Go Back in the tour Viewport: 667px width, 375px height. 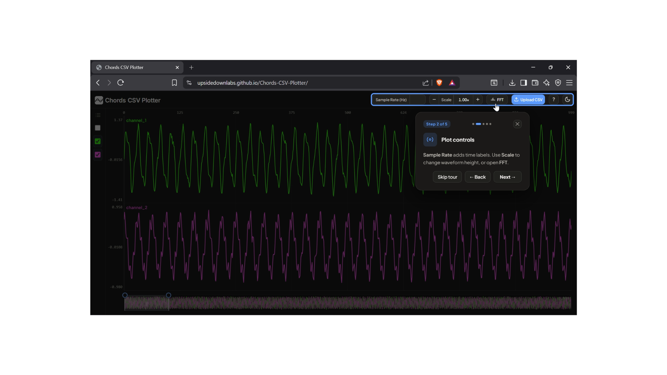478,177
